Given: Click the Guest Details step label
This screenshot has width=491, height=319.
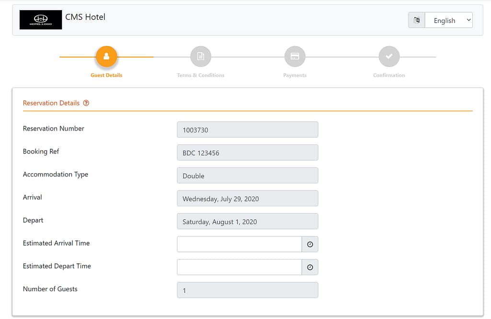Looking at the screenshot, I should pyautogui.click(x=106, y=75).
